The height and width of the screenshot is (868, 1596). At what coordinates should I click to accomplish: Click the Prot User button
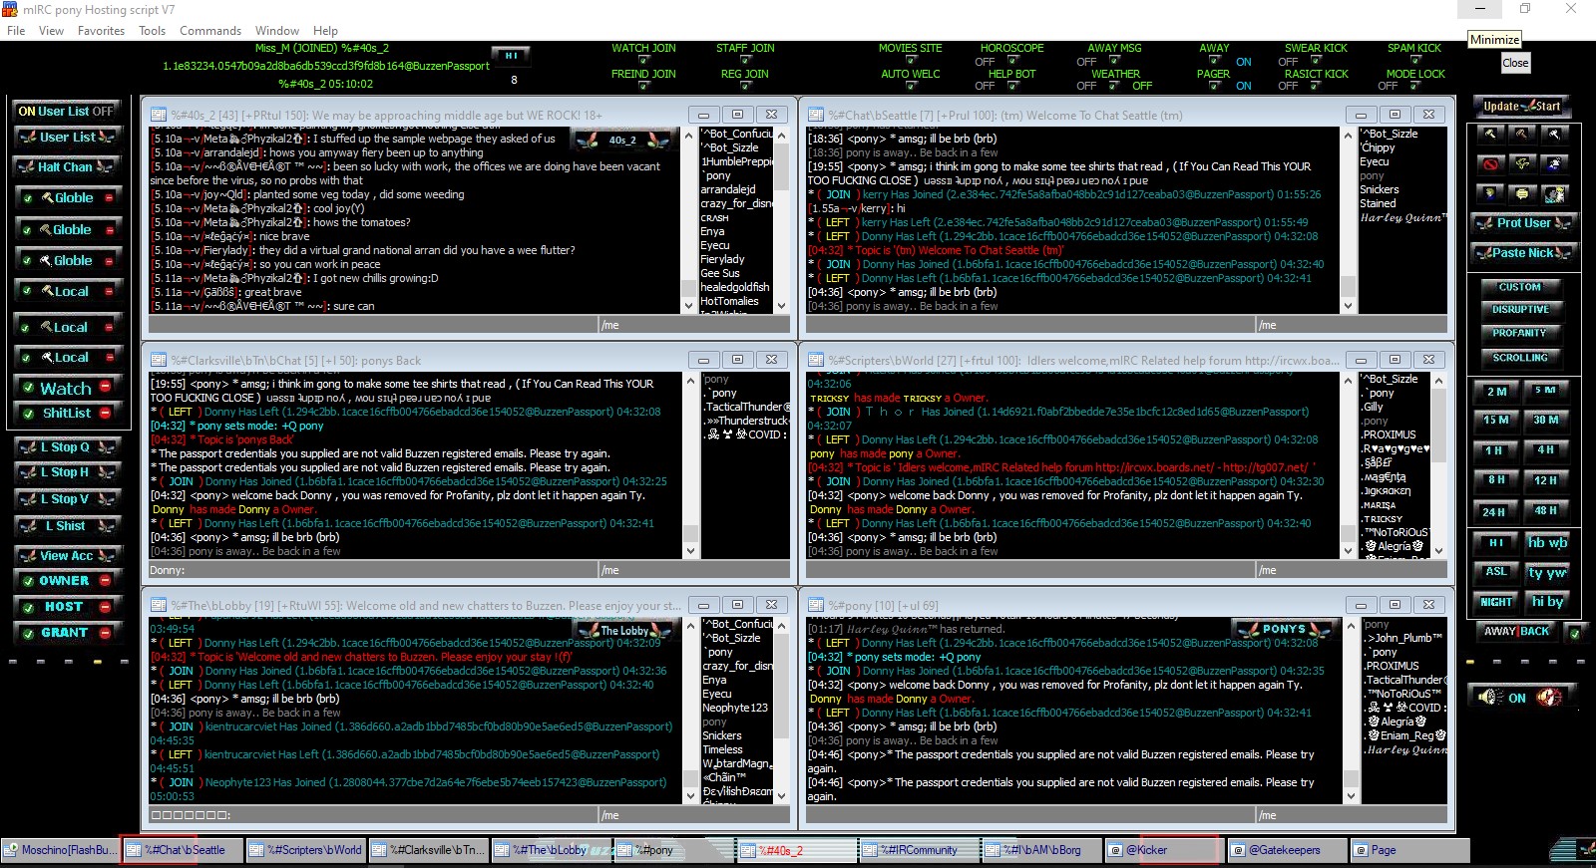1523,223
